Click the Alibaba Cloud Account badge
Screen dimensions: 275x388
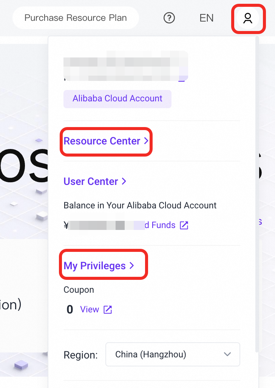pos(117,99)
